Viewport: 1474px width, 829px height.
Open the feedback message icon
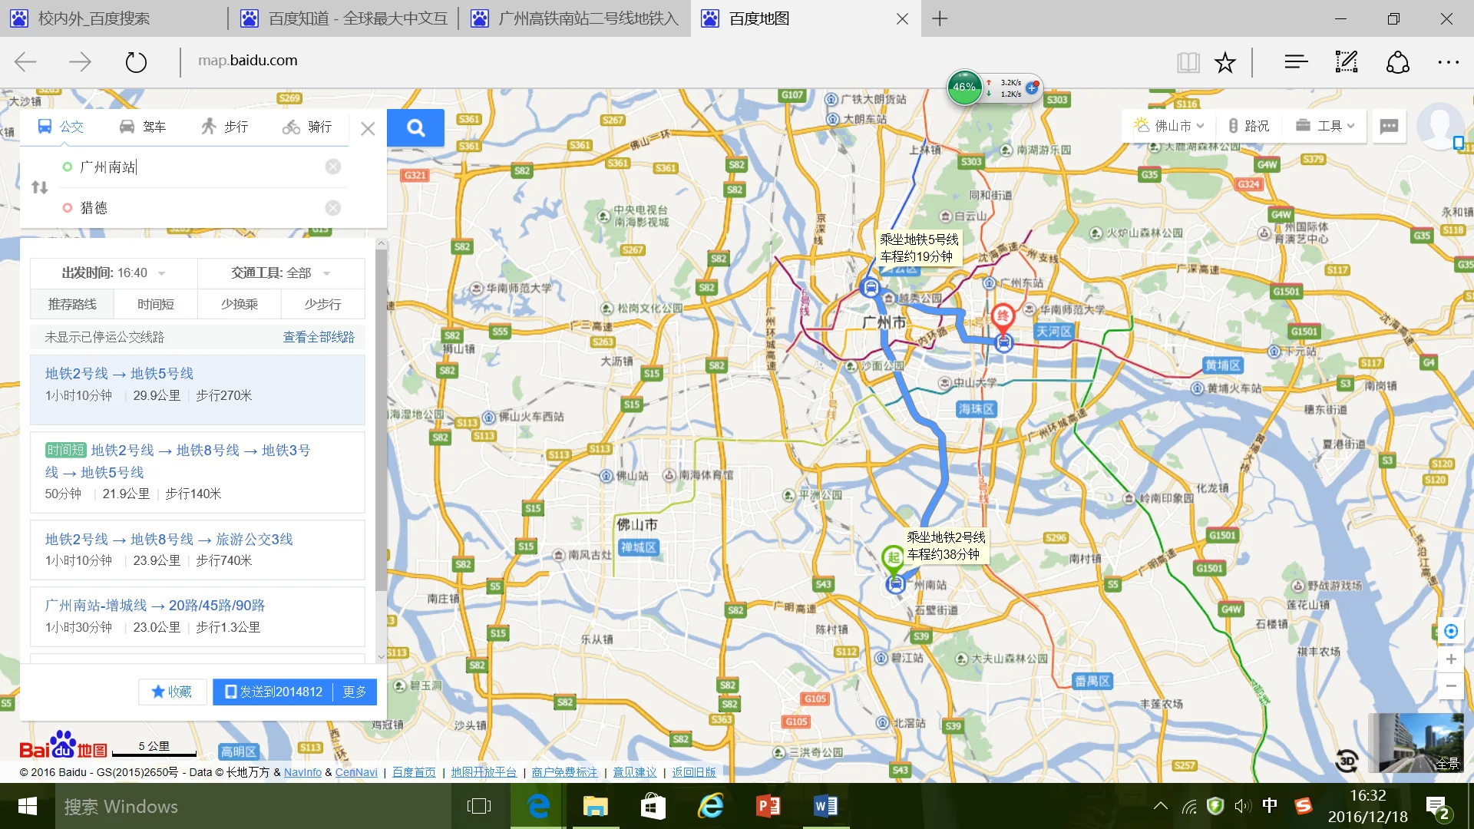pyautogui.click(x=1389, y=126)
